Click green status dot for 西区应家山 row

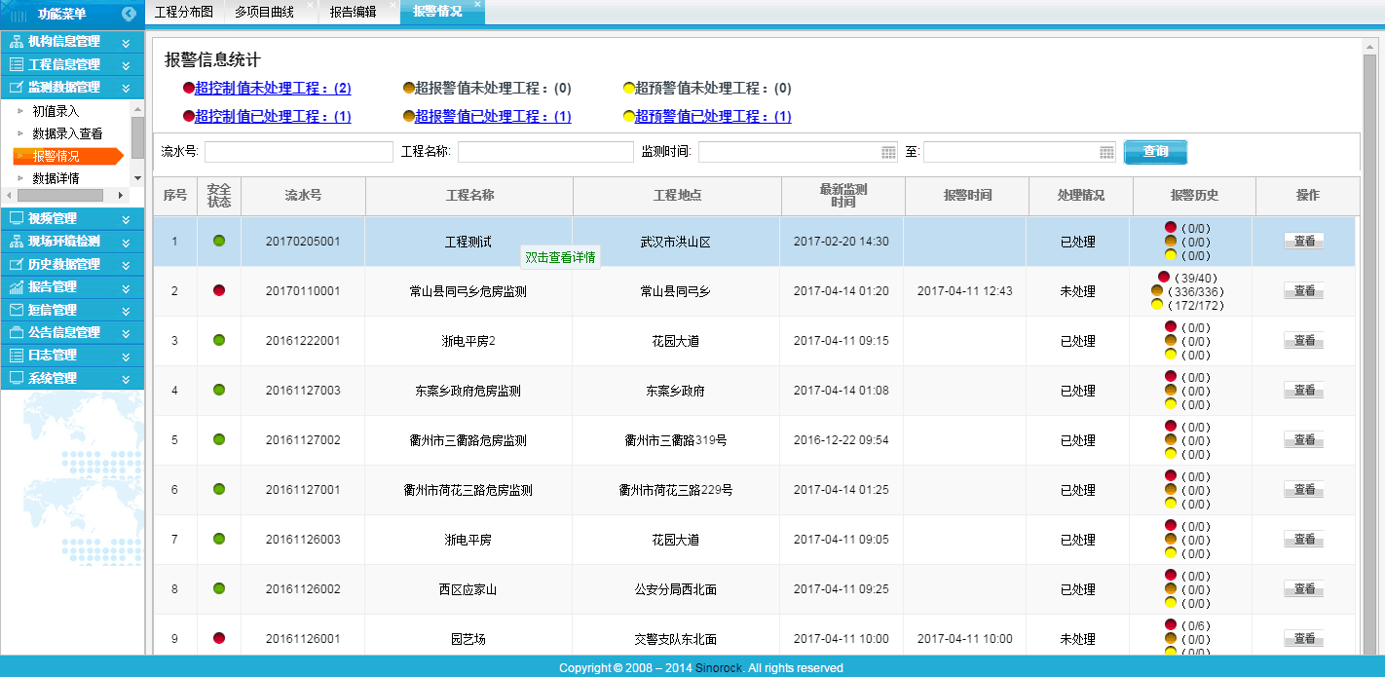point(219,588)
